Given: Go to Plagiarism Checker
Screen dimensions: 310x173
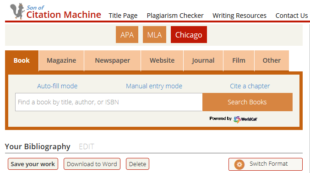Looking at the screenshot, I should coord(175,16).
